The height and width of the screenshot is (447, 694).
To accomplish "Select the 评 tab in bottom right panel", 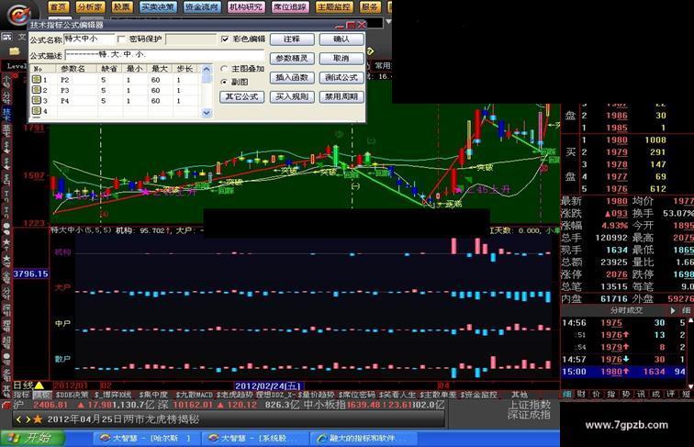I will tap(671, 395).
